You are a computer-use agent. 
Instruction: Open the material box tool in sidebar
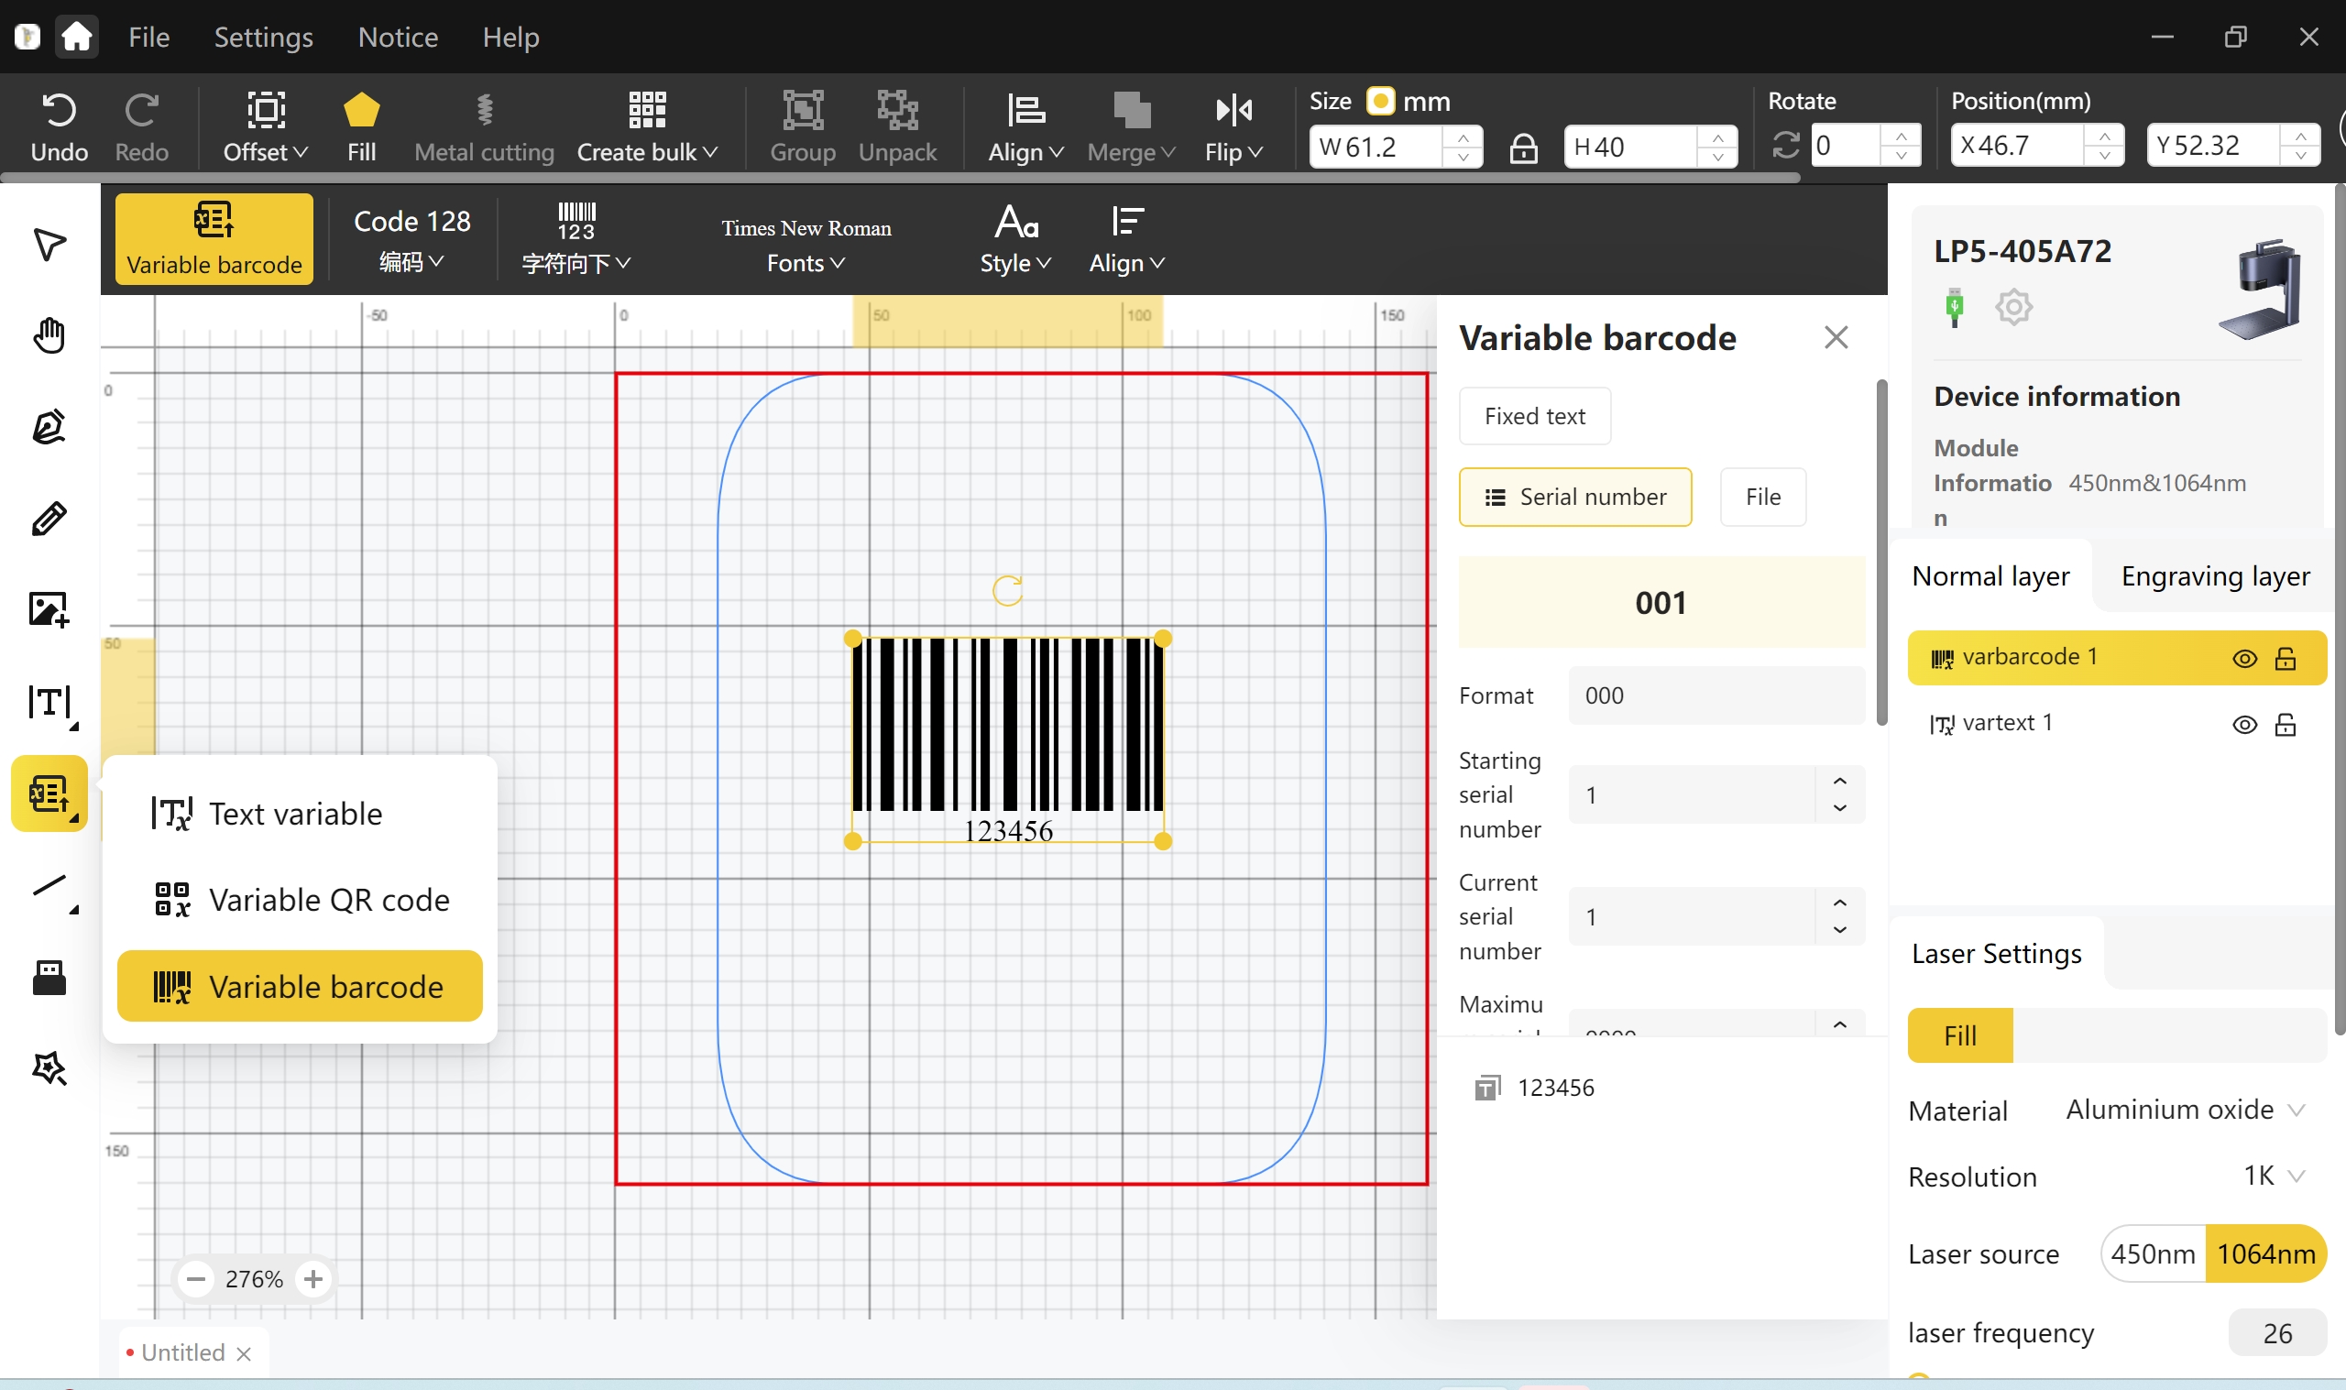(49, 978)
